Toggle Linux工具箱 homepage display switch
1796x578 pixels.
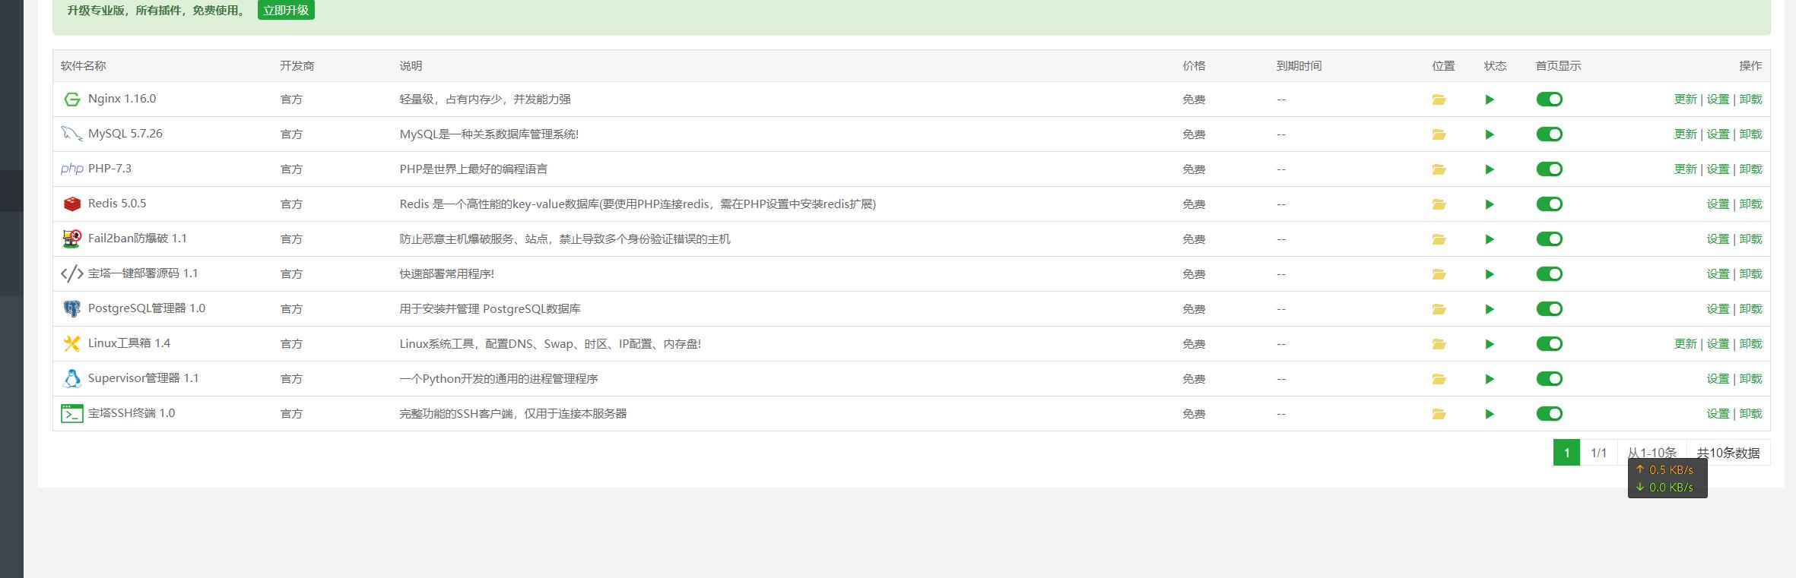[x=1549, y=344]
